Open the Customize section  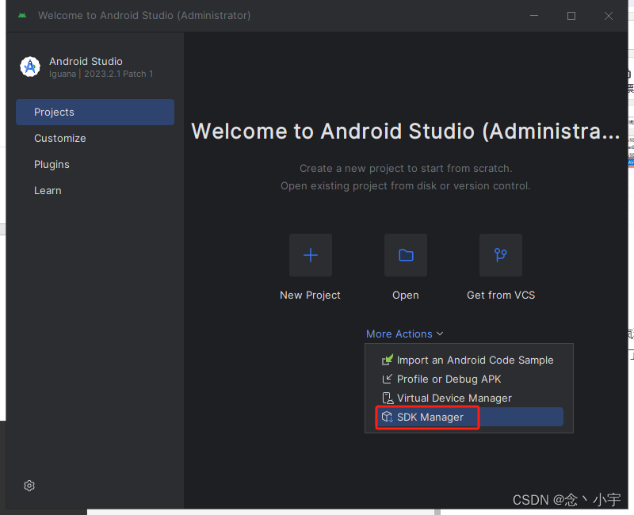(x=95, y=138)
